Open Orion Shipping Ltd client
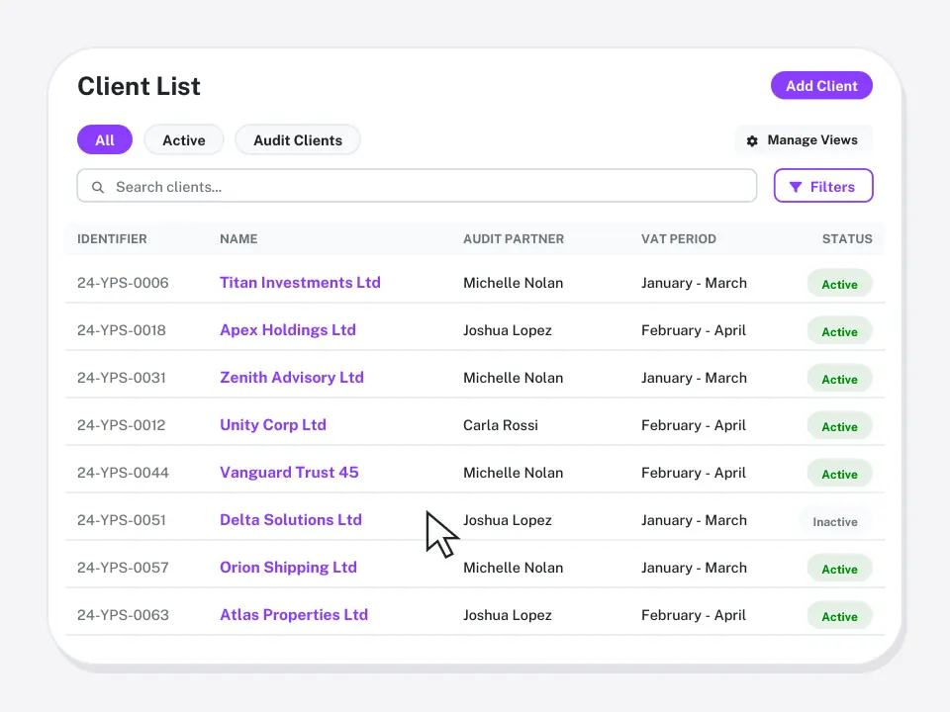The image size is (950, 712). pos(288,568)
